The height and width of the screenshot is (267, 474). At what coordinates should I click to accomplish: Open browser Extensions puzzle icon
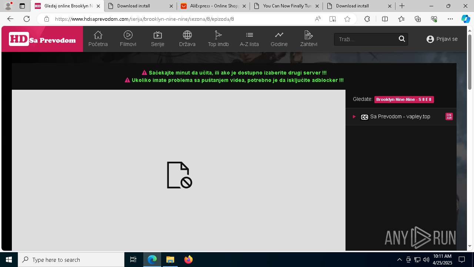point(367,19)
